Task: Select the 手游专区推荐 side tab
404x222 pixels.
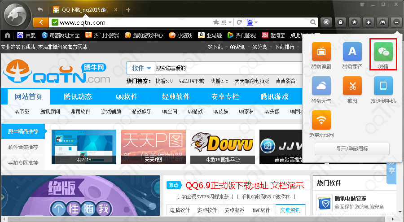Action: click(23, 163)
